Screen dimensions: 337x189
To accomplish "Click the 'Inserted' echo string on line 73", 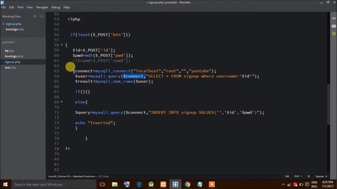I will (101, 123).
